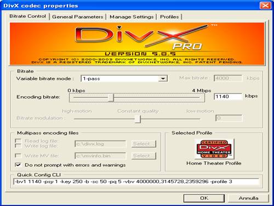Open the General Parameters tab
Image resolution: width=274 pixels, height=206 pixels.
click(x=78, y=17)
